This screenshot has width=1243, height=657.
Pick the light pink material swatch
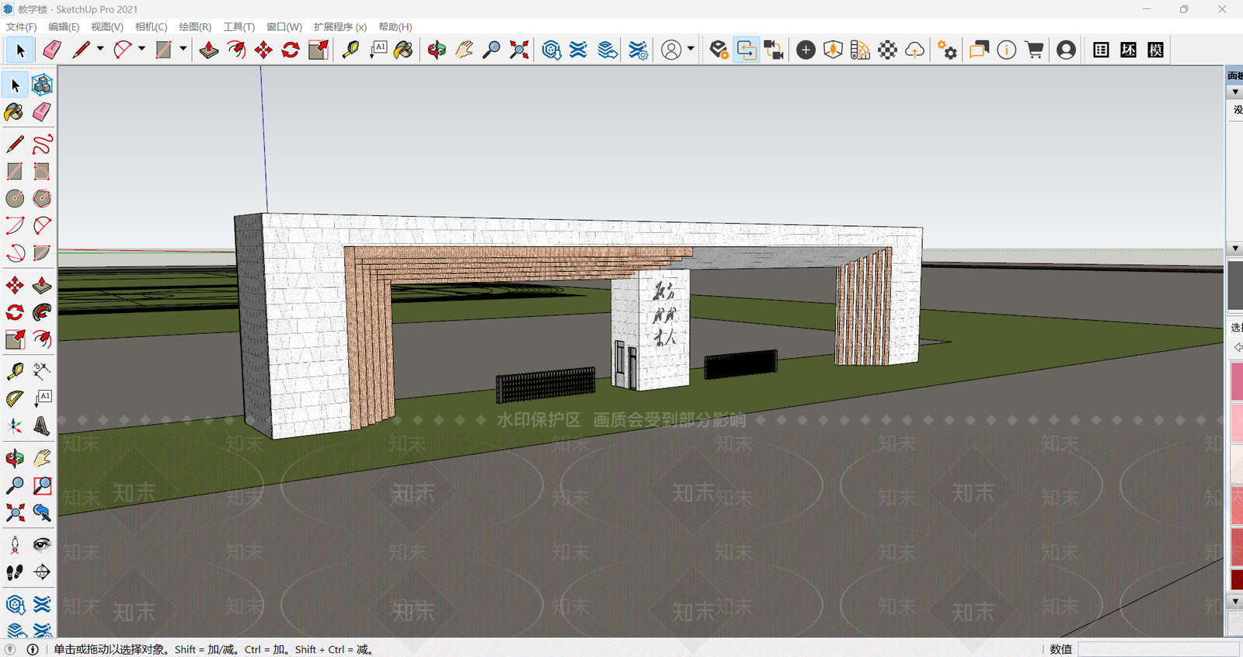click(x=1237, y=422)
